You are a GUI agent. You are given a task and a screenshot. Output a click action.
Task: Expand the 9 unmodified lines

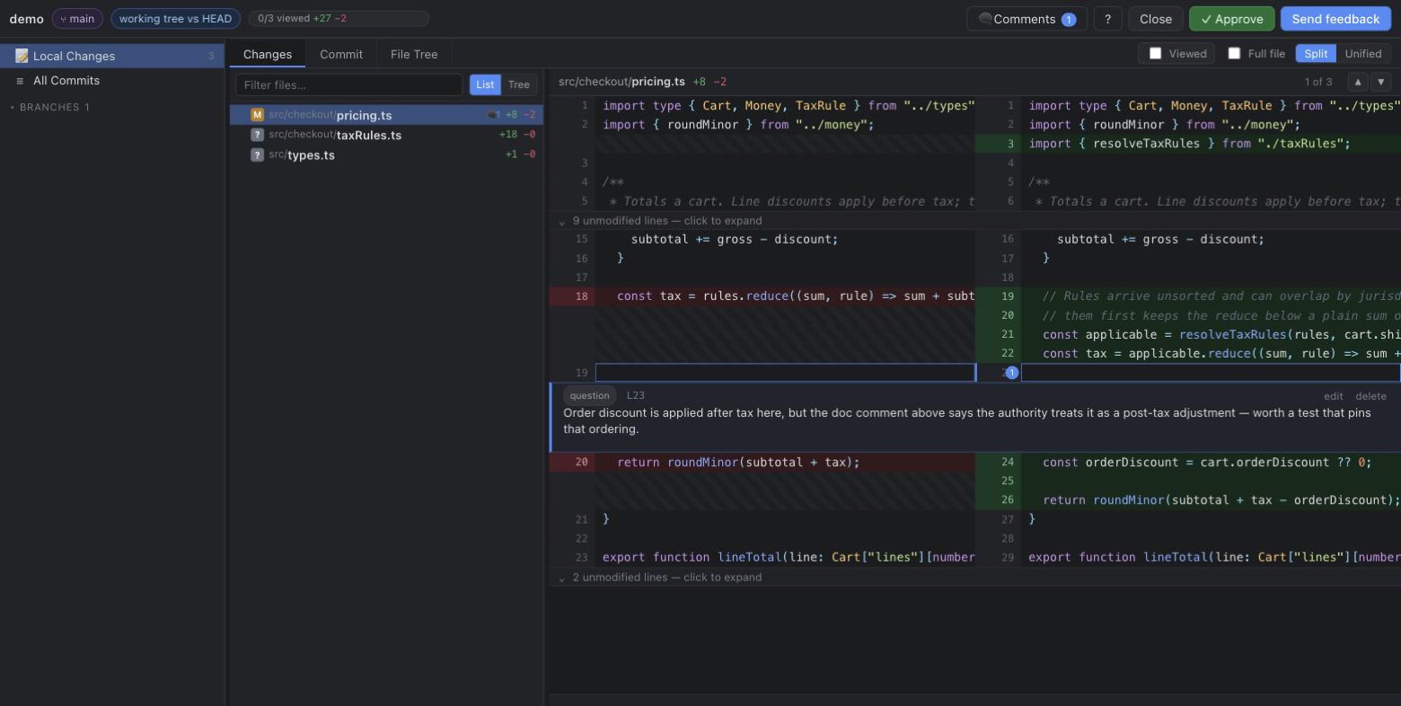975,220
